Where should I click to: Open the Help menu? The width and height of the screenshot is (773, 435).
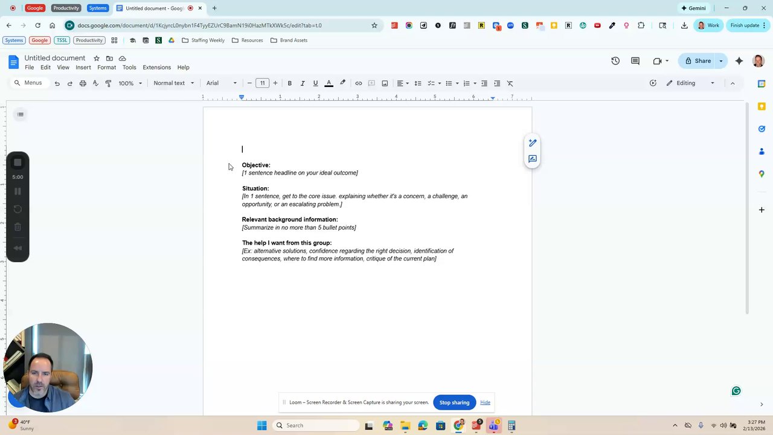coord(183,68)
